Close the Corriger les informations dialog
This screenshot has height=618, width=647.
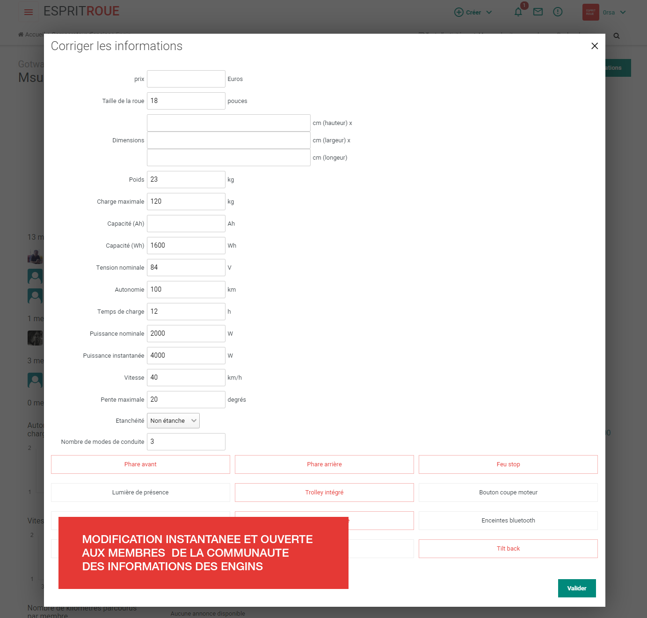(595, 46)
